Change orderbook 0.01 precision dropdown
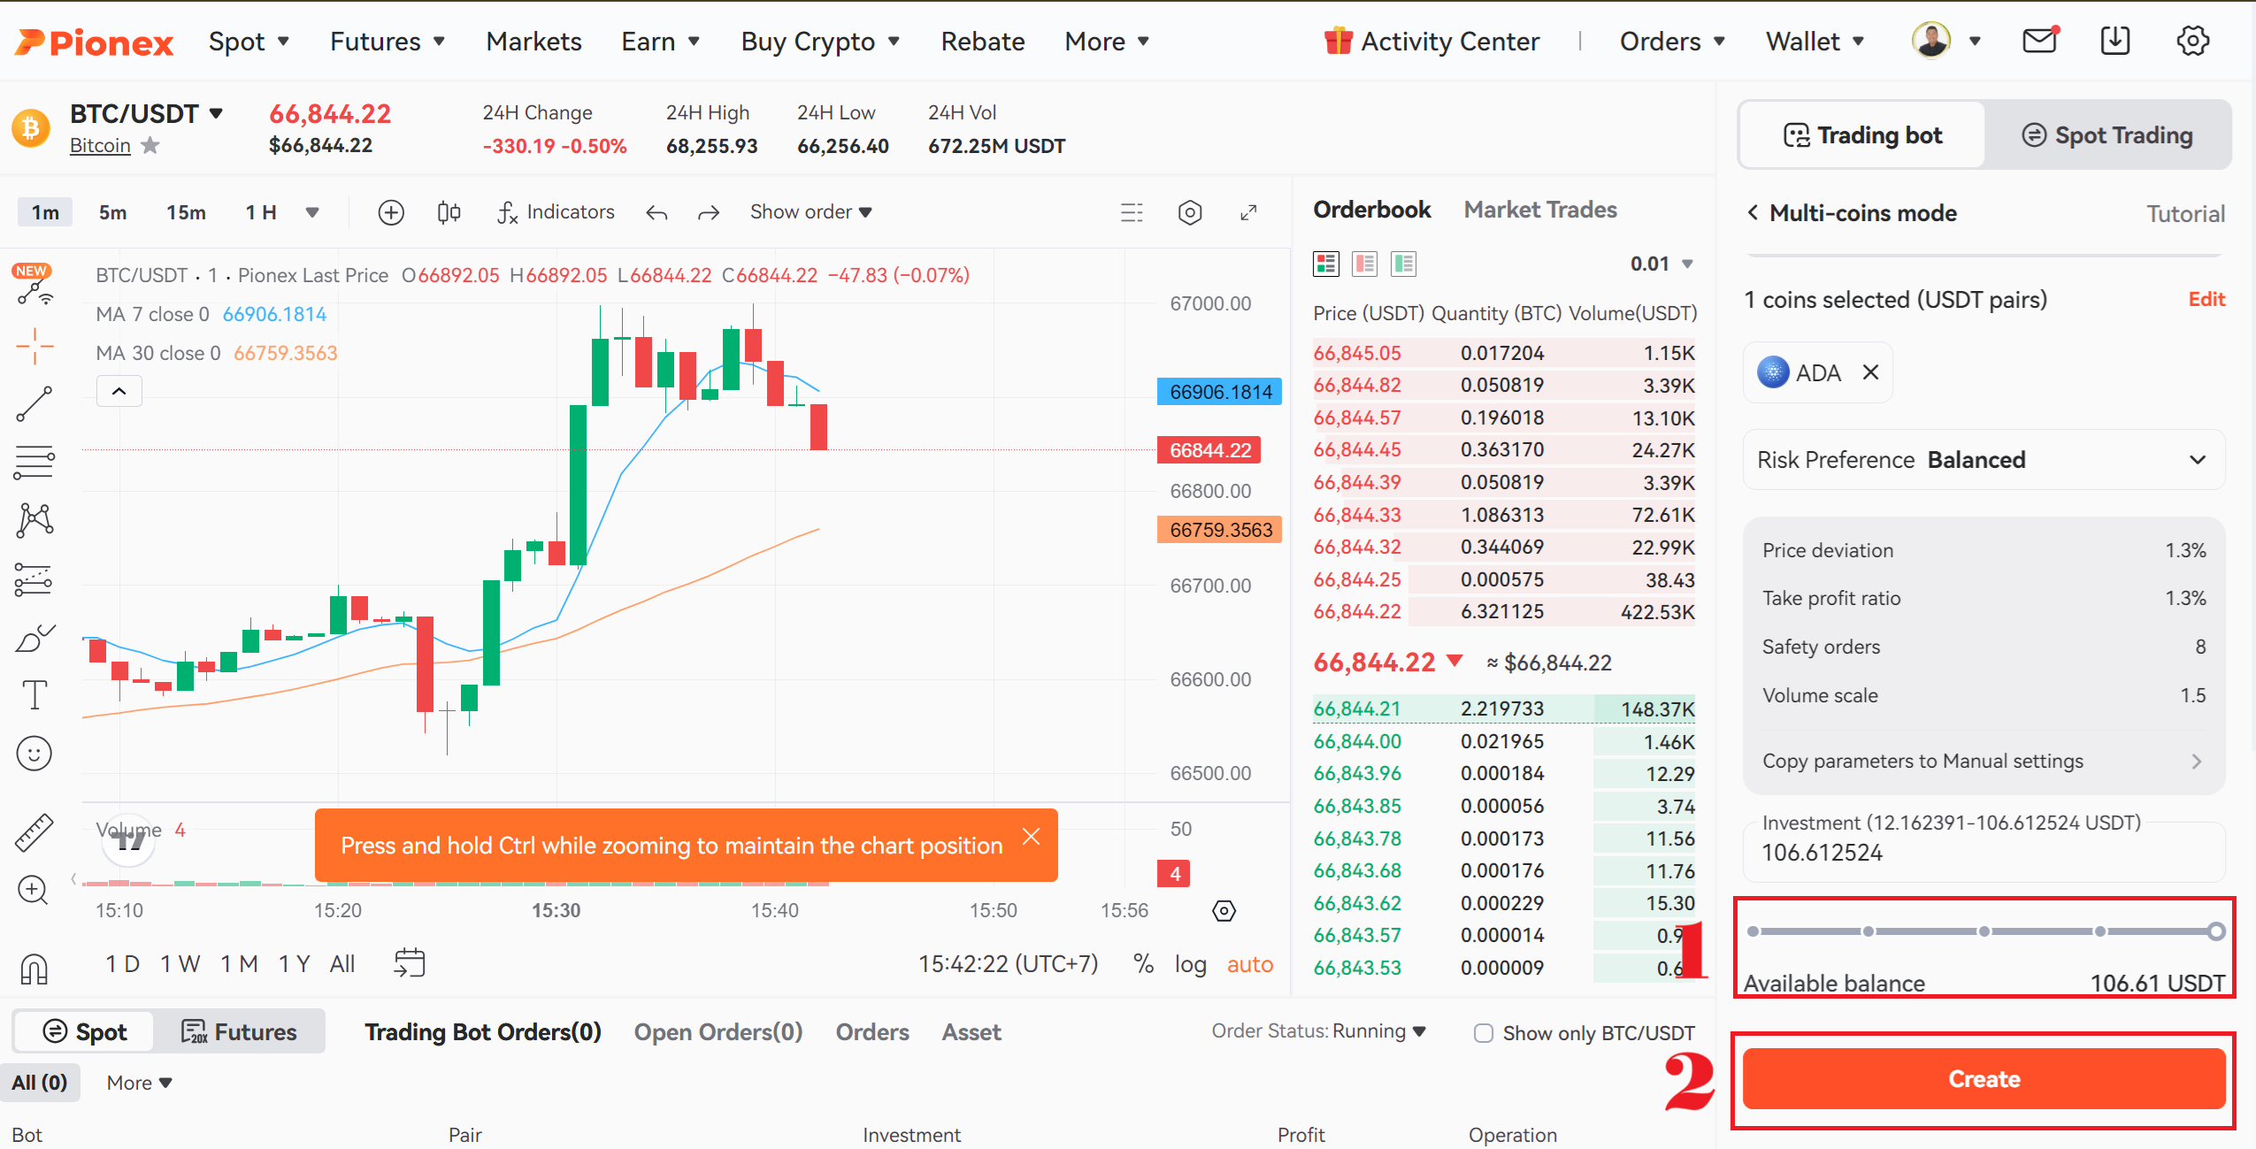The image size is (2256, 1149). 1661,264
